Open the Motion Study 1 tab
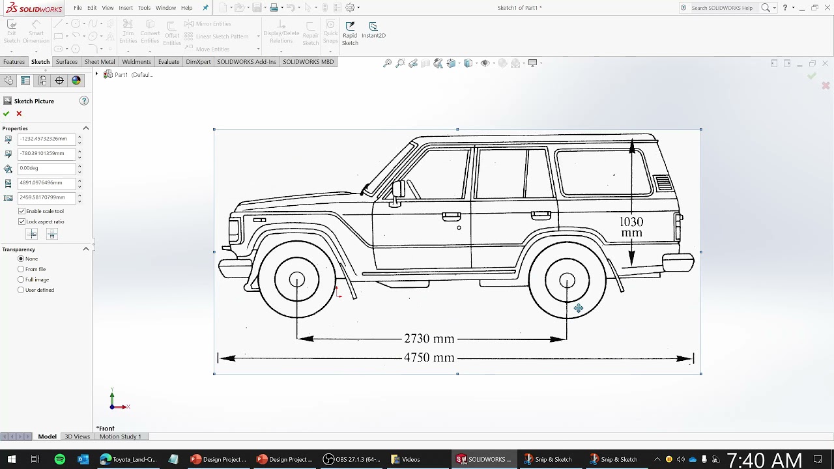Screen dimensions: 834x469 coord(121,436)
